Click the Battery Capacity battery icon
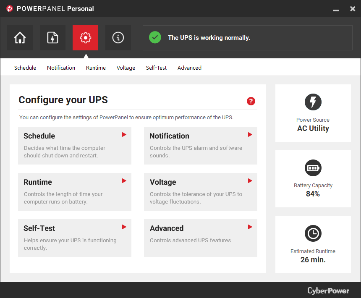361x298 pixels. coord(313,168)
